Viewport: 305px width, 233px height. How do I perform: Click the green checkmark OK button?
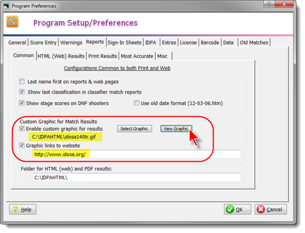pyautogui.click(x=237, y=209)
